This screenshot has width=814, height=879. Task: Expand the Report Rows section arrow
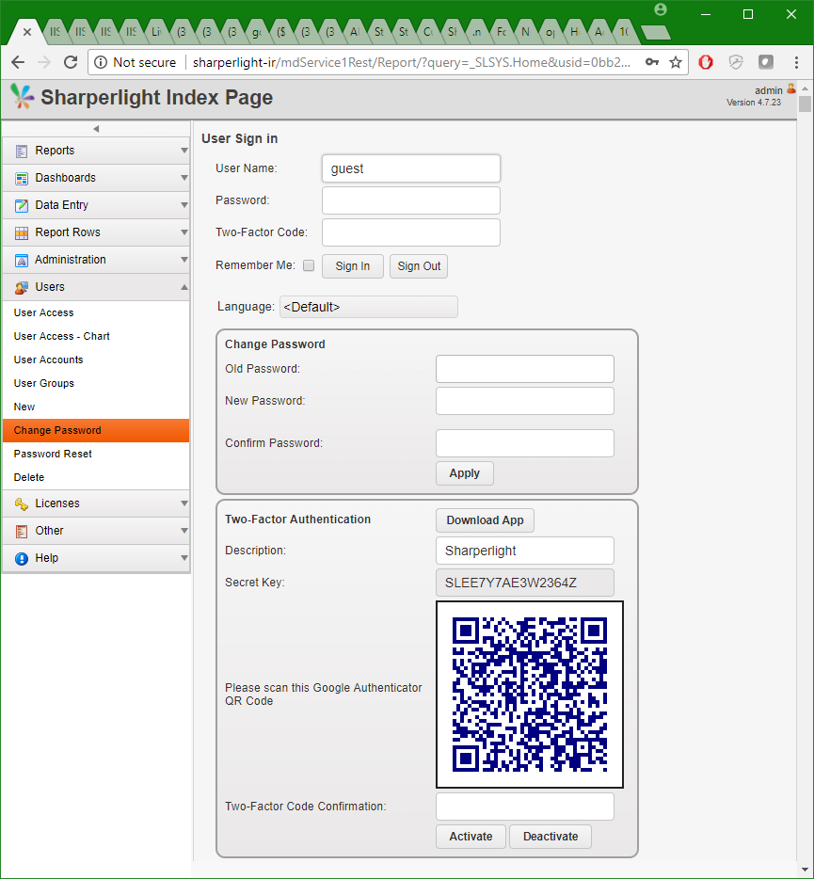pos(184,232)
